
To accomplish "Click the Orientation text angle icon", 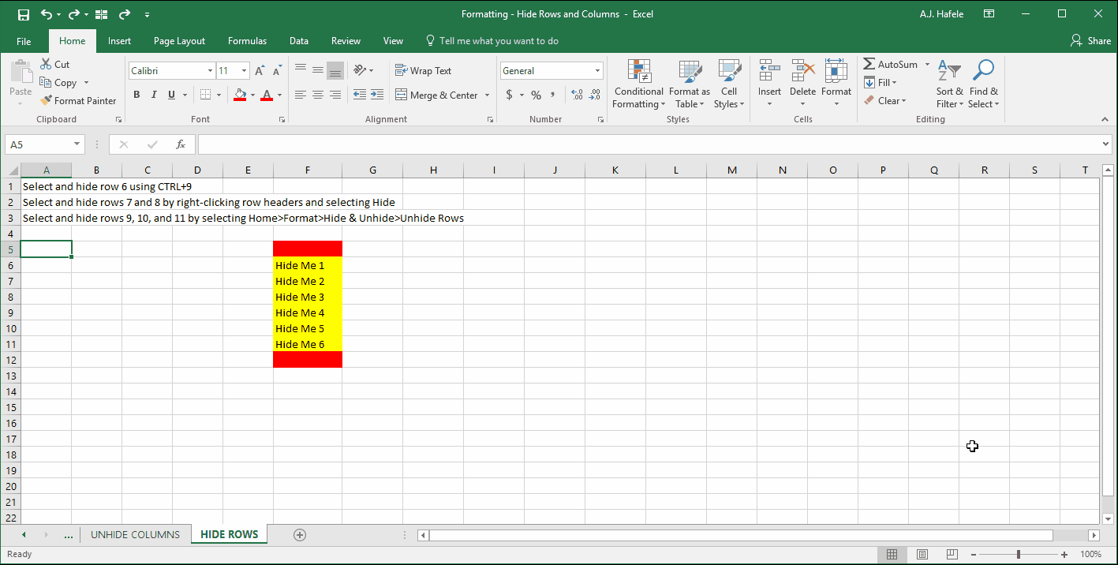I will click(x=360, y=70).
